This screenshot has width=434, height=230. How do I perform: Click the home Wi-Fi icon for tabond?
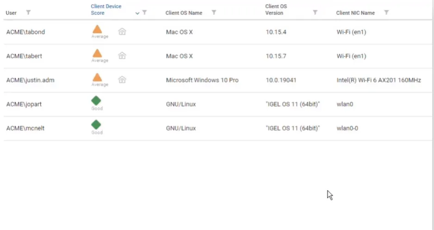[x=122, y=31]
